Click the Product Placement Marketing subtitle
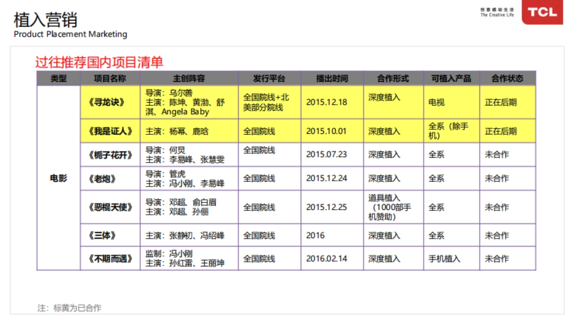Viewport: 574px width, 323px height. click(x=70, y=34)
